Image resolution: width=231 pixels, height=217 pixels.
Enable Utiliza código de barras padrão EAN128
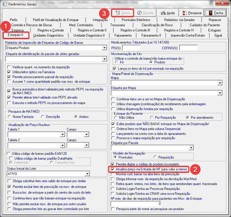point(9,154)
